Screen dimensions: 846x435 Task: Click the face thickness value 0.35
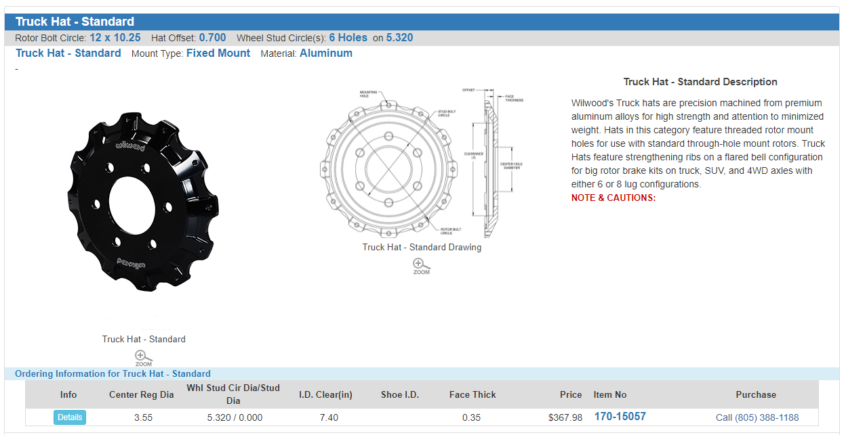point(472,417)
